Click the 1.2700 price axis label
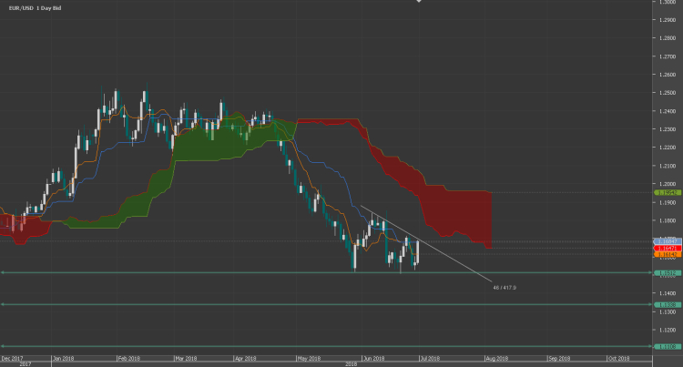Viewport: 683px width, 367px height. [x=668, y=56]
